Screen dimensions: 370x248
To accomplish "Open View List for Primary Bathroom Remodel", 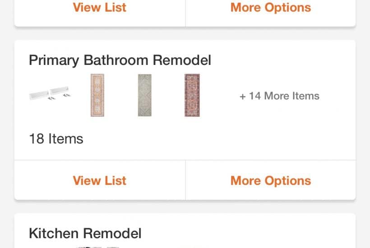I will 100,180.
